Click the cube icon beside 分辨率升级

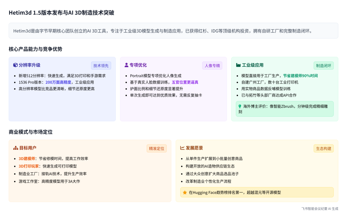coord(15,65)
